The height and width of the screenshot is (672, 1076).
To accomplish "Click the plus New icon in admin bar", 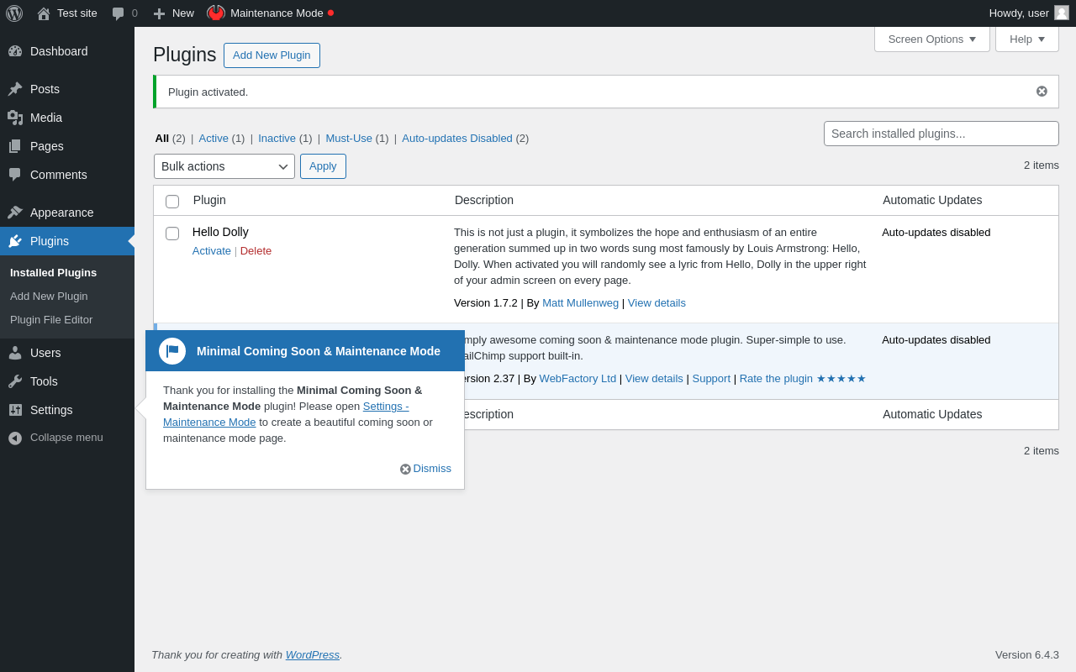I will [159, 13].
